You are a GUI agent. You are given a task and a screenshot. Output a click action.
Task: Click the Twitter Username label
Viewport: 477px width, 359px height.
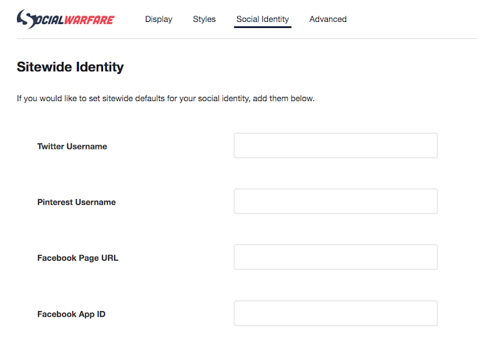click(72, 147)
